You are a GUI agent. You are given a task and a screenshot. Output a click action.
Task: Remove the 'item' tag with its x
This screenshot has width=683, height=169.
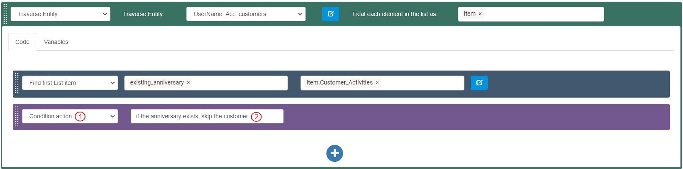(480, 14)
